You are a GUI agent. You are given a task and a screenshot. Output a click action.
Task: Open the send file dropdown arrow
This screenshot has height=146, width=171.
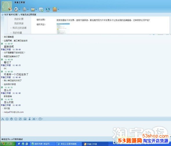(36, 10)
